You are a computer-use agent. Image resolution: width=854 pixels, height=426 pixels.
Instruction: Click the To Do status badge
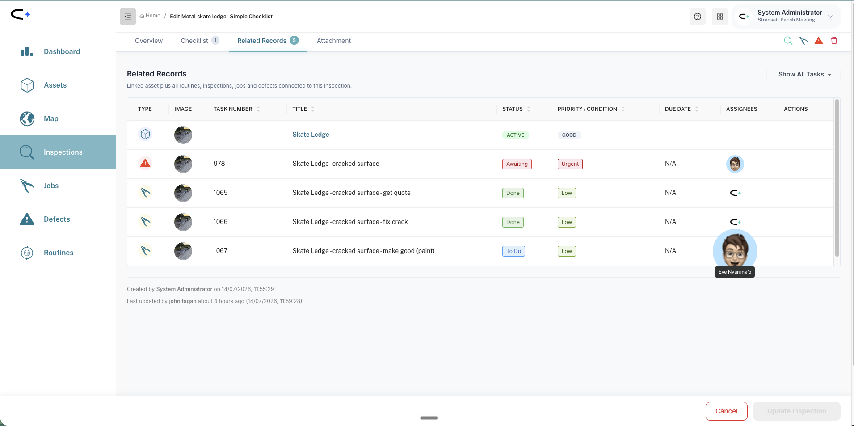point(513,251)
